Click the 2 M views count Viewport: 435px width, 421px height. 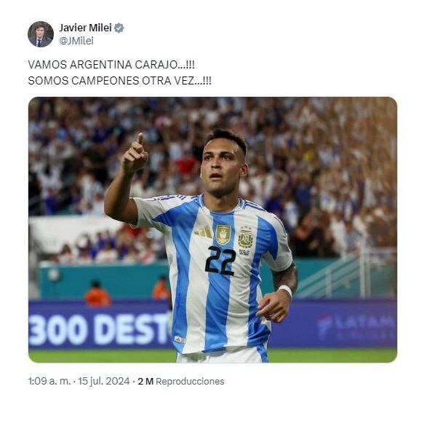tap(145, 381)
